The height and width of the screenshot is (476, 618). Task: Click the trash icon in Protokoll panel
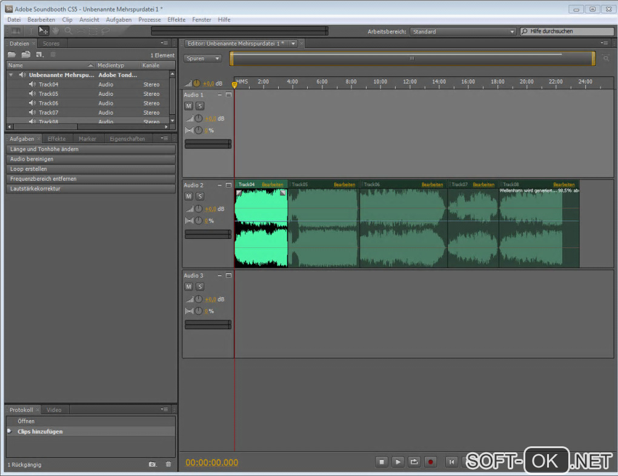[x=168, y=464]
